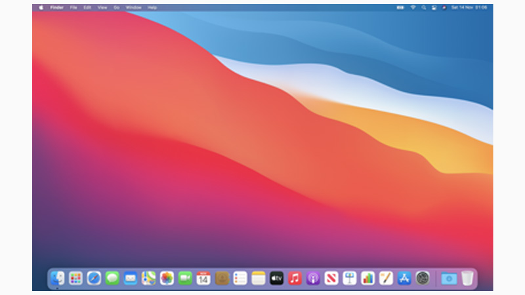Open the Edit menu
525x295 pixels.
point(87,7)
